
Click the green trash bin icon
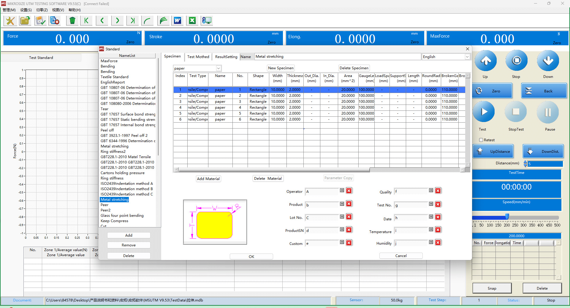(72, 21)
